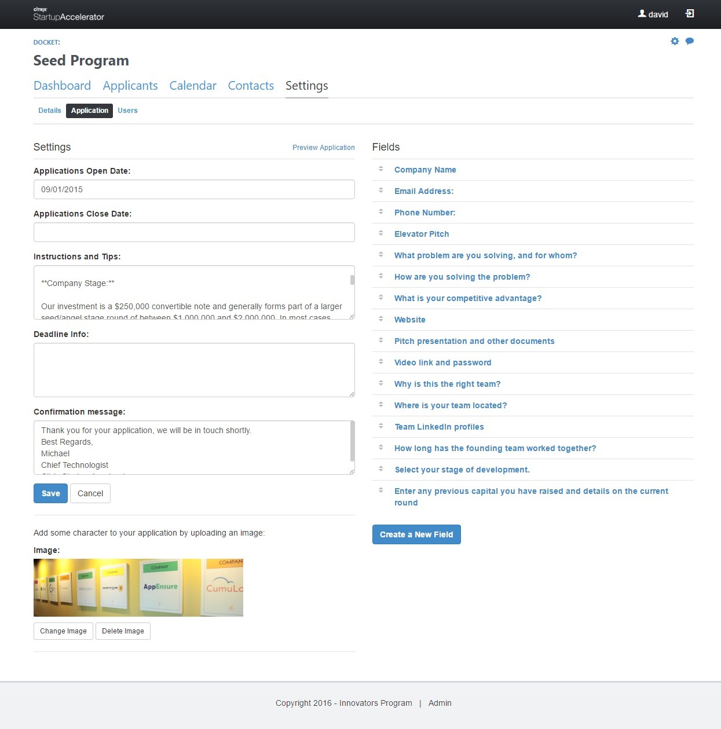The height and width of the screenshot is (729, 721).
Task: Open the Company Name field link
Action: pos(425,170)
